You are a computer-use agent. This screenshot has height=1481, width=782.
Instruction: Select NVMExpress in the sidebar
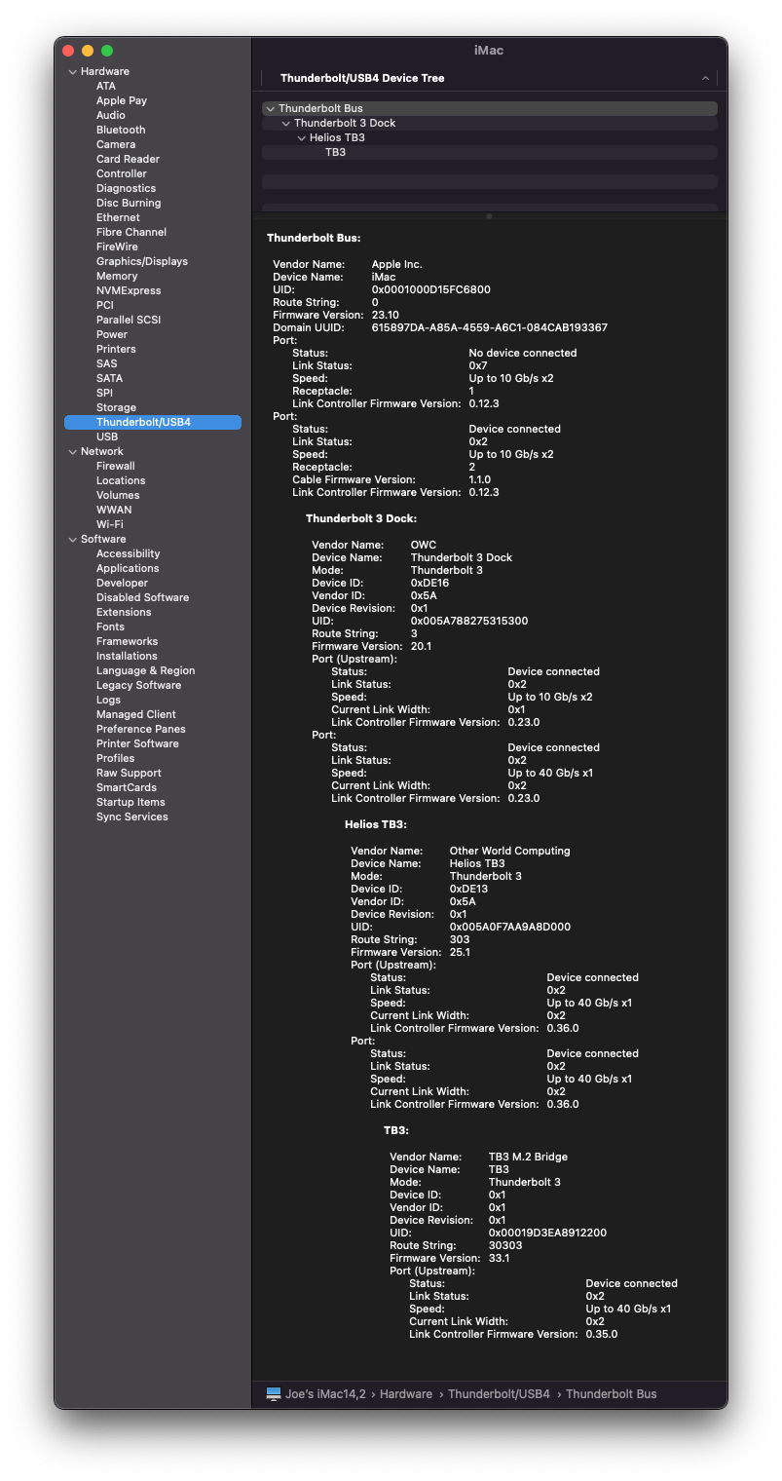tap(129, 290)
